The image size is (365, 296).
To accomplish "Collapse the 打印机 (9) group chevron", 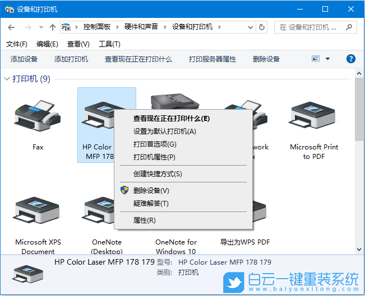I will pos(7,79).
